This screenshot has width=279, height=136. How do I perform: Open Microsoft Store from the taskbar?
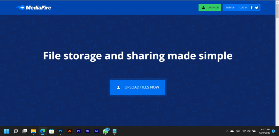51,131
